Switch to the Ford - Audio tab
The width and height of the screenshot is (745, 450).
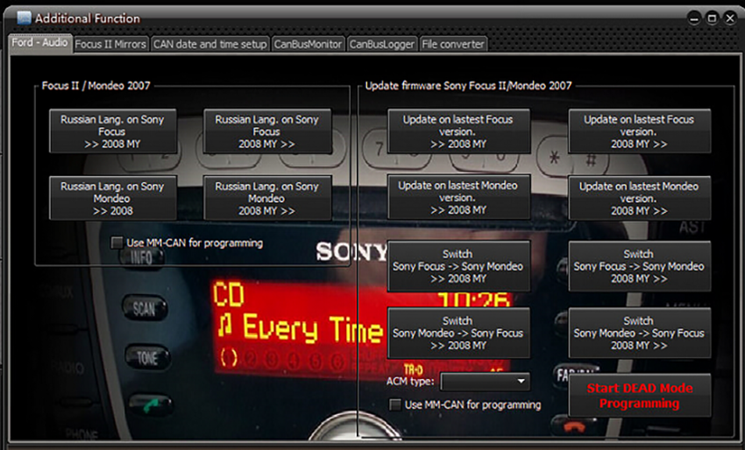tap(40, 43)
